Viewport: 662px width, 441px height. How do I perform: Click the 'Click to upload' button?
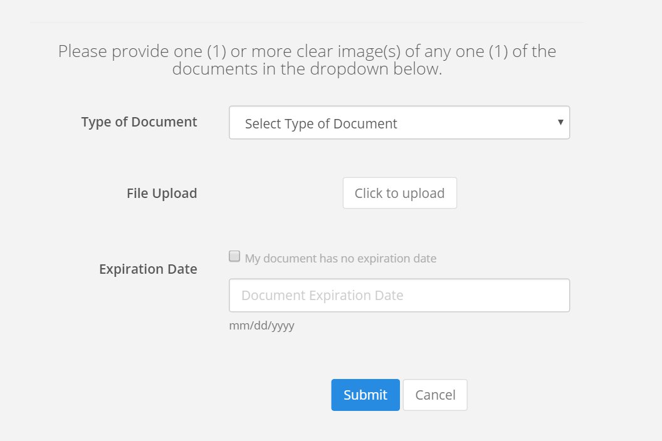tap(399, 193)
